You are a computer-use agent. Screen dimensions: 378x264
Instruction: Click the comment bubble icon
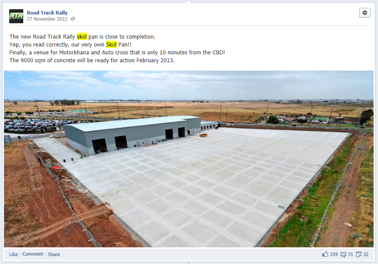(343, 255)
